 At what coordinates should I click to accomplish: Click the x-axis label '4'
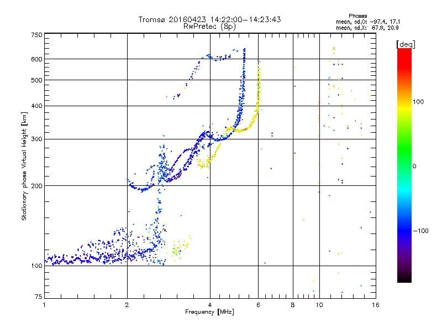coord(210,305)
